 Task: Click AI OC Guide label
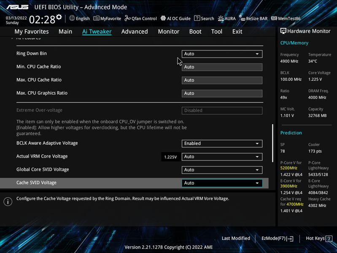[x=178, y=19]
